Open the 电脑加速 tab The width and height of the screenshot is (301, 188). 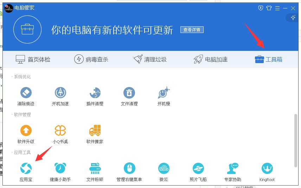pyautogui.click(x=210, y=59)
